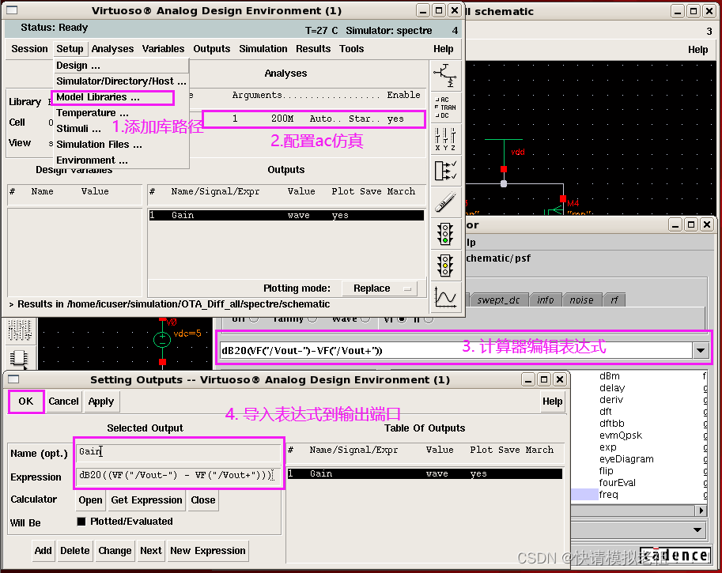Viewport: 722px width, 573px height.
Task: Open the Variables menu
Action: tap(163, 49)
